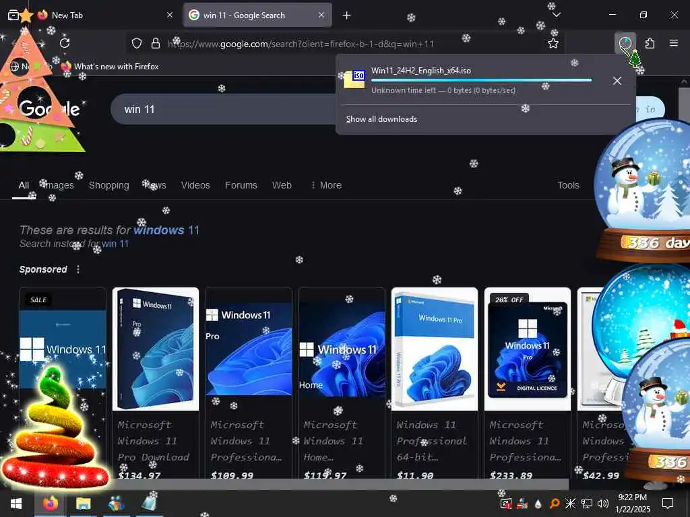The height and width of the screenshot is (517, 690).
Task: Close the New Tab tab
Action: click(x=170, y=15)
